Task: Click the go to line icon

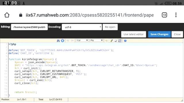Action: coord(62,41)
